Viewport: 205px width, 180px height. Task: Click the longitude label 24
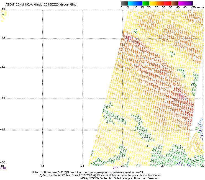[x=122, y=166]
